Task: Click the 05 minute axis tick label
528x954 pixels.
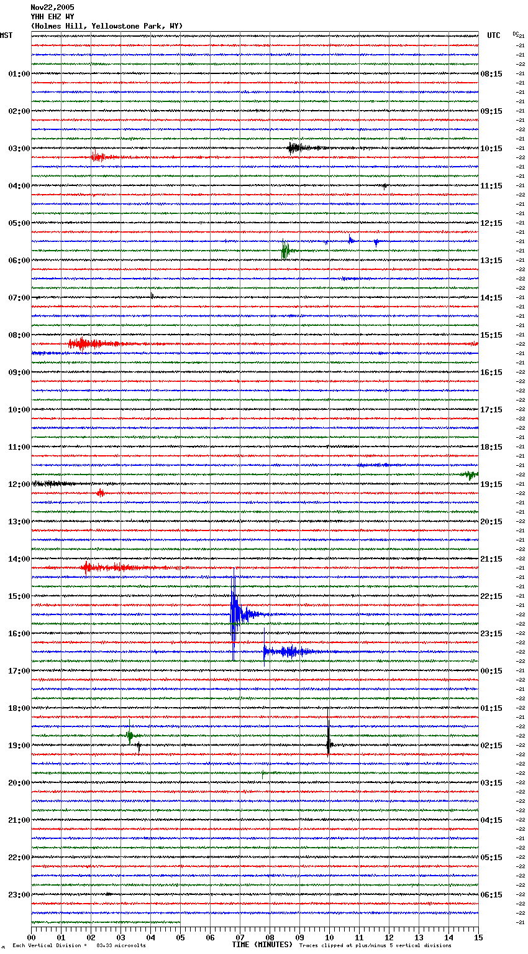Action: [181, 937]
